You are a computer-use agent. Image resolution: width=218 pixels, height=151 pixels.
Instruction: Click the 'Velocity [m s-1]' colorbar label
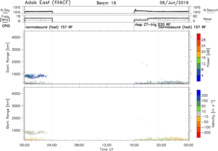[213, 114]
